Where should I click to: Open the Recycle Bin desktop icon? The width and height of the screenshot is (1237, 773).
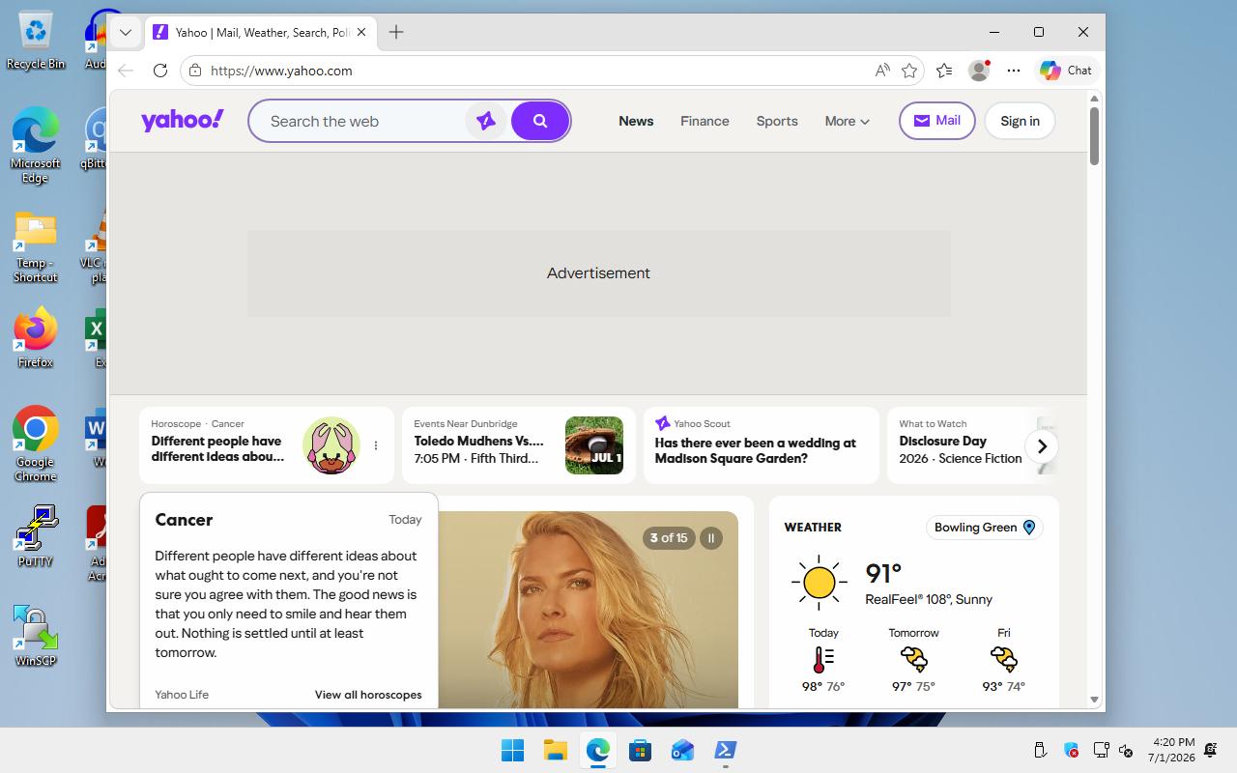tap(36, 42)
